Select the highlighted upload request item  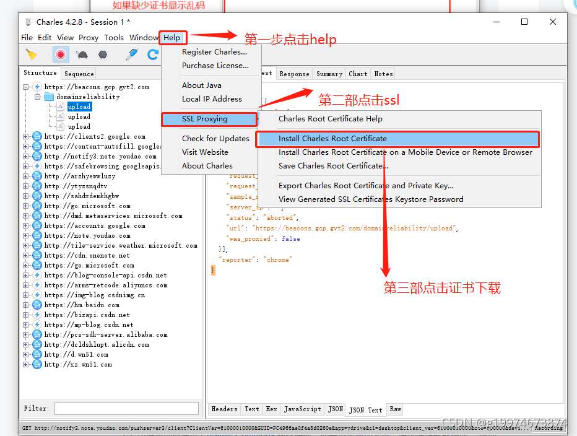(79, 107)
